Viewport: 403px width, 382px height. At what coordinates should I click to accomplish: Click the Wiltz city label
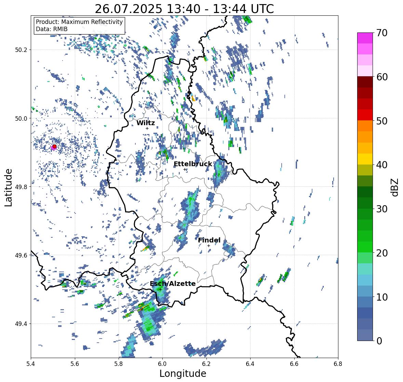146,123
